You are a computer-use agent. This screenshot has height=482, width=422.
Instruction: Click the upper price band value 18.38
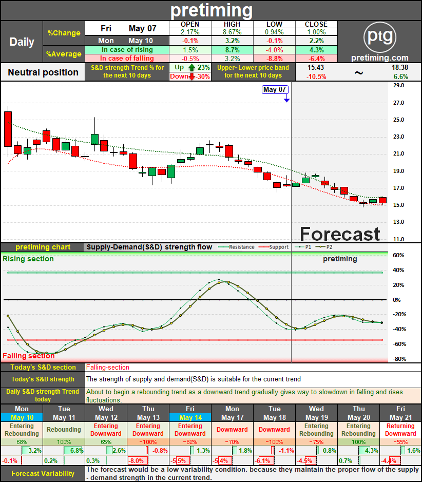[400, 68]
